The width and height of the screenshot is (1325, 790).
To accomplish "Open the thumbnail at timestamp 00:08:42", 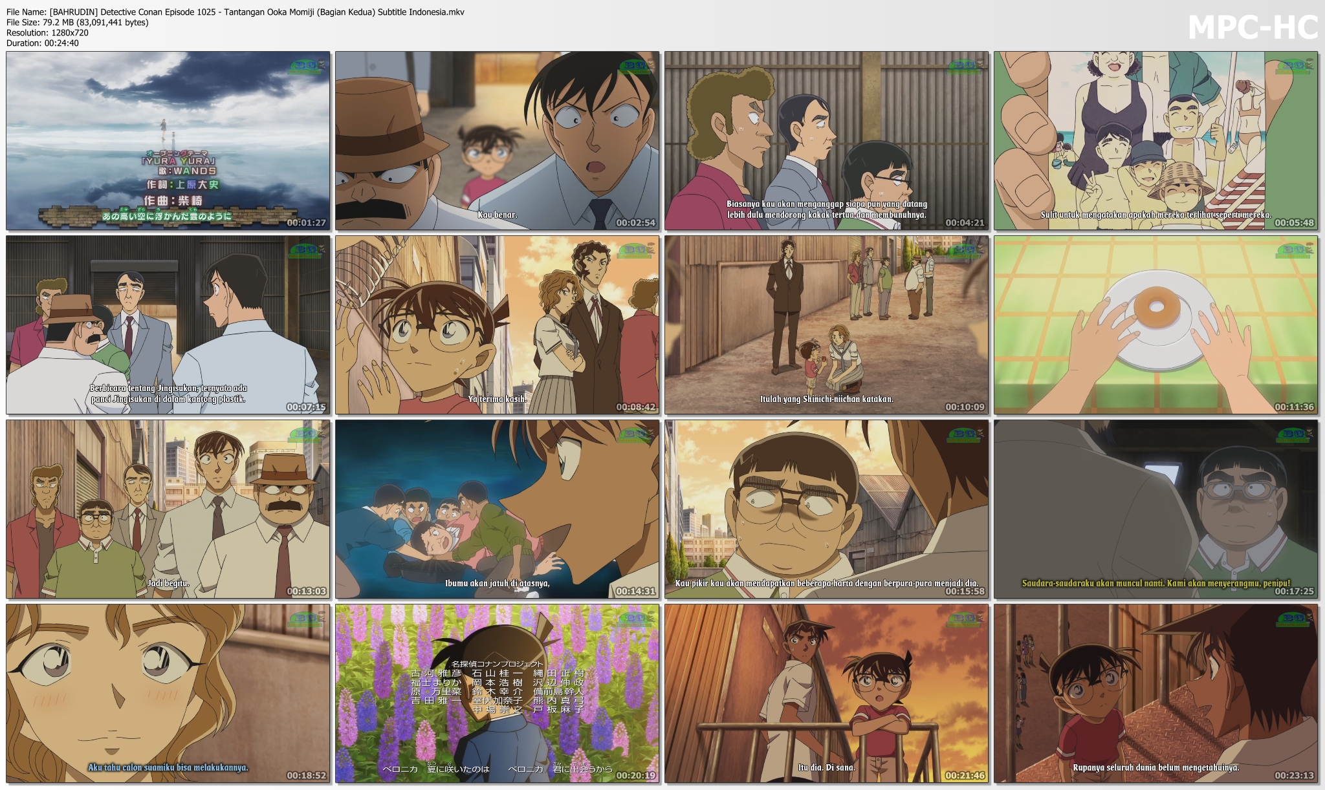I will tap(498, 325).
